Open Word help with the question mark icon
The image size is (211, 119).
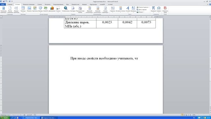coord(210,4)
